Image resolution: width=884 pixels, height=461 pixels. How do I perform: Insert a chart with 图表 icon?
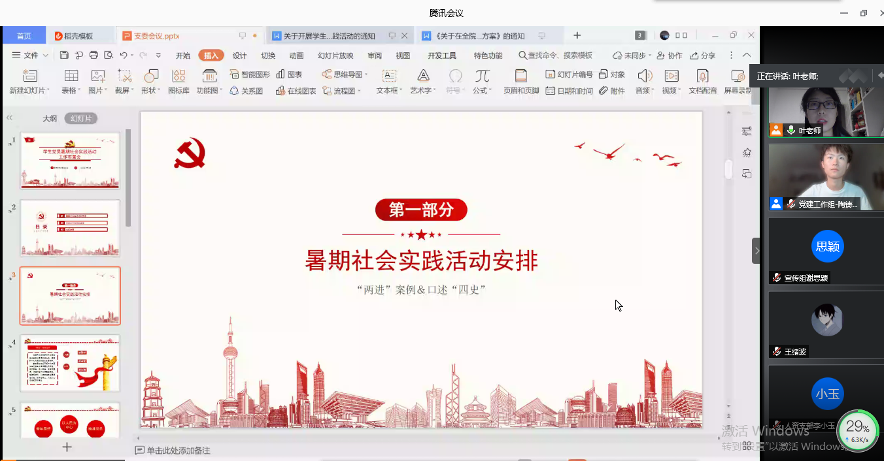tap(289, 74)
